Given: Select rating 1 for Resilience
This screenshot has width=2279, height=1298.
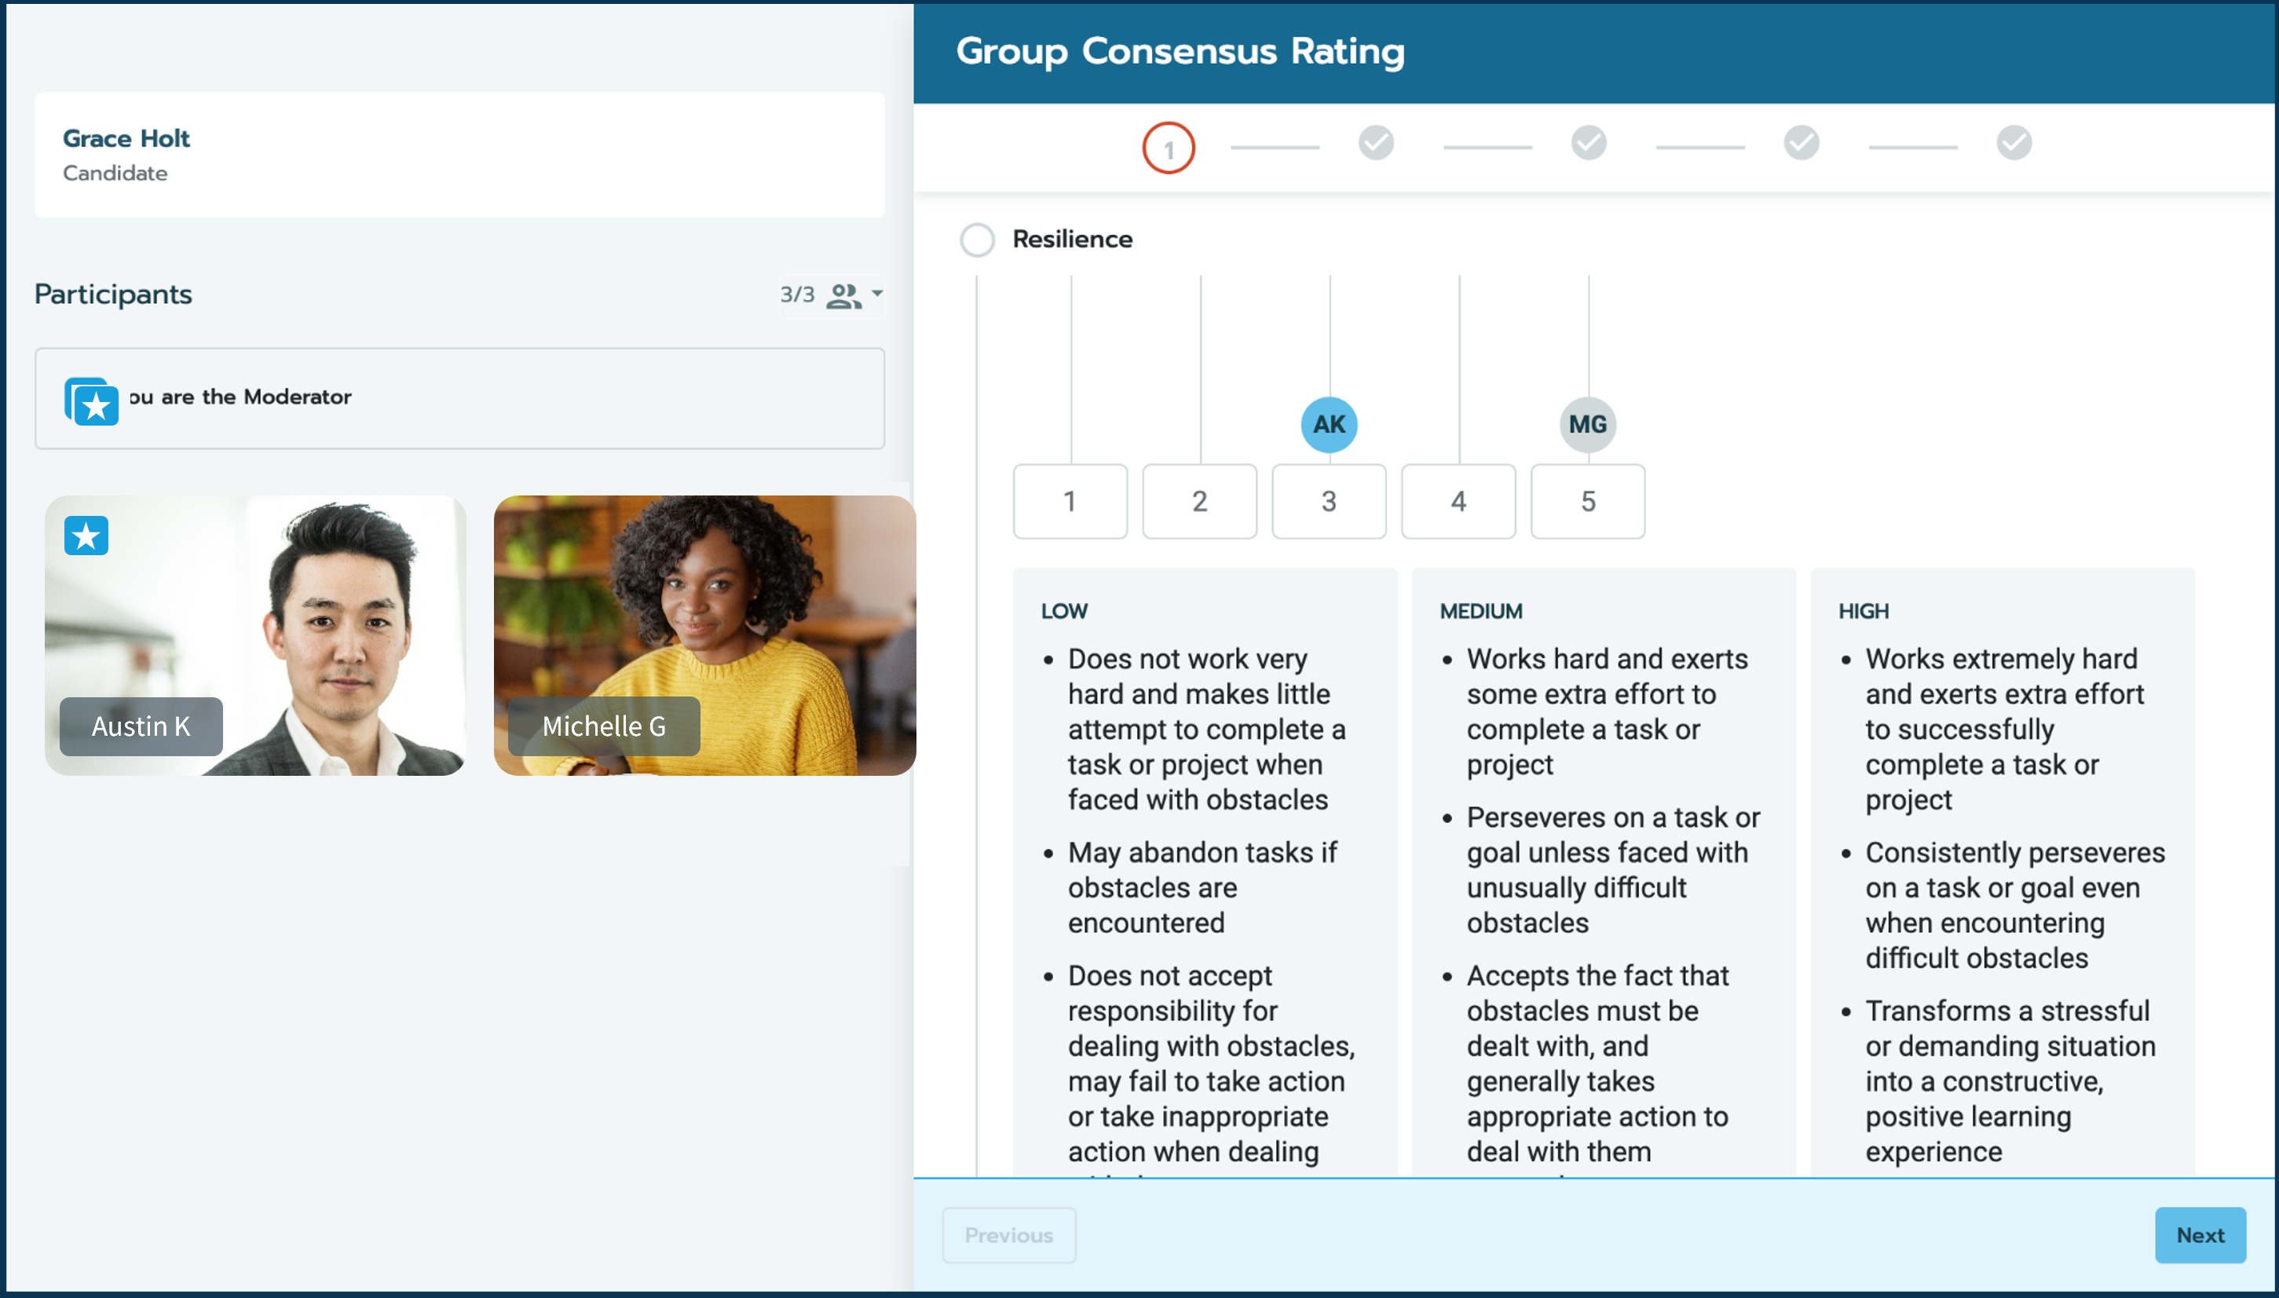Looking at the screenshot, I should (1070, 501).
